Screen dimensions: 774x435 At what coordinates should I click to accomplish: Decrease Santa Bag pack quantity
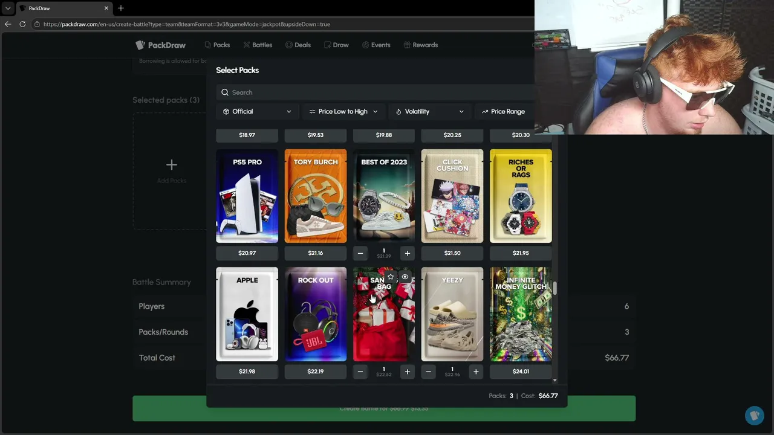click(360, 372)
